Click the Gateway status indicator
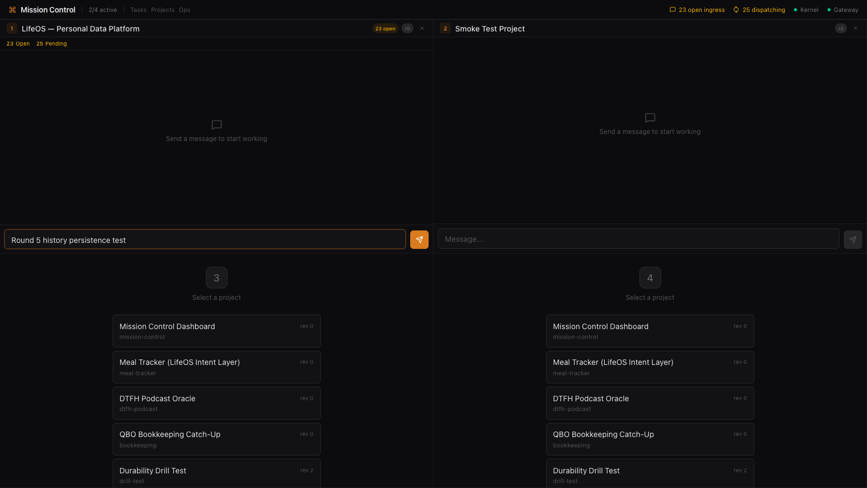Screen dimensions: 867x488 [843, 10]
